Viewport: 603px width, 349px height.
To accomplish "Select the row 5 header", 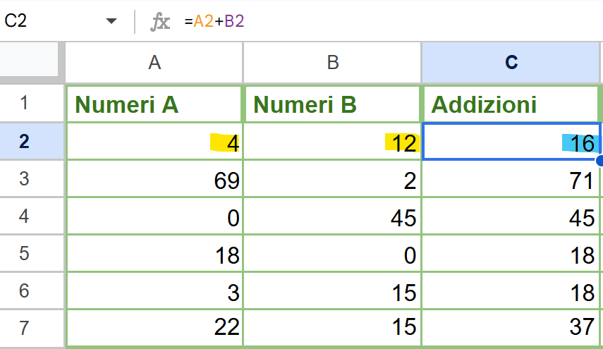I will point(25,254).
